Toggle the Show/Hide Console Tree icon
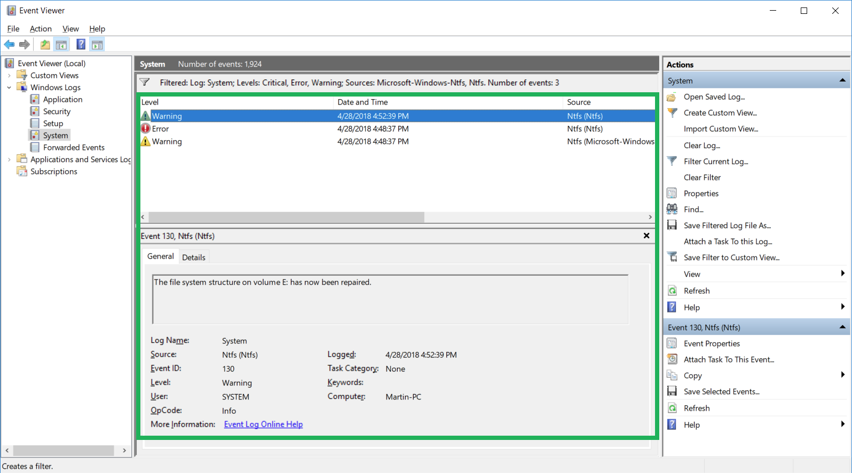Viewport: 852px width, 473px height. click(61, 44)
